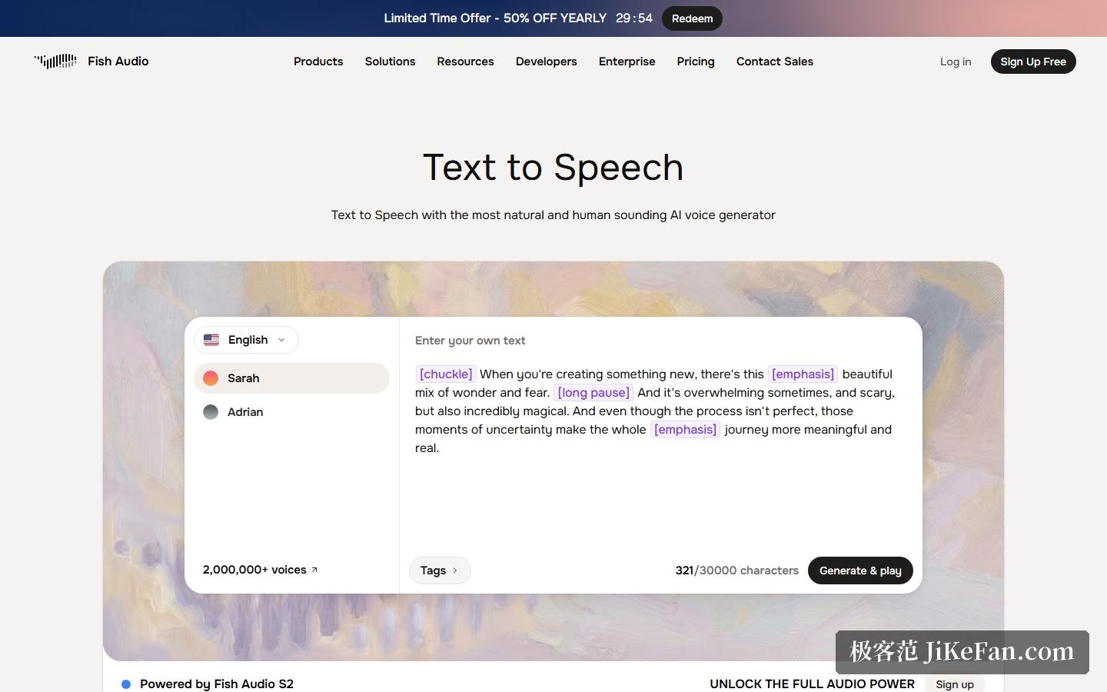Select the Sarah voice

tap(291, 378)
